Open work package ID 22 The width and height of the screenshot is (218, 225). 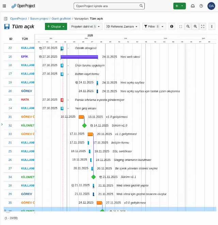coord(10,48)
